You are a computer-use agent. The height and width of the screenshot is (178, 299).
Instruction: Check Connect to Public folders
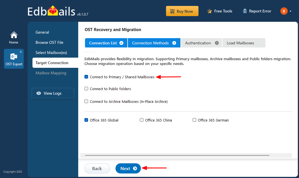[x=86, y=88]
